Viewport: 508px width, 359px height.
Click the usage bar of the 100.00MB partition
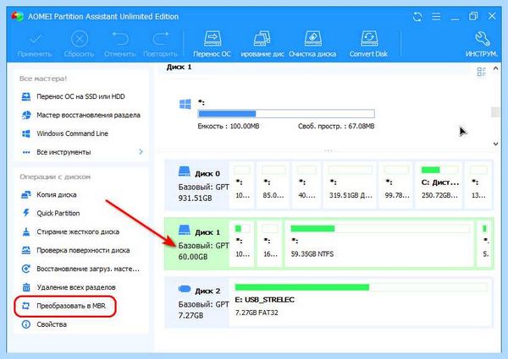pyautogui.click(x=286, y=114)
